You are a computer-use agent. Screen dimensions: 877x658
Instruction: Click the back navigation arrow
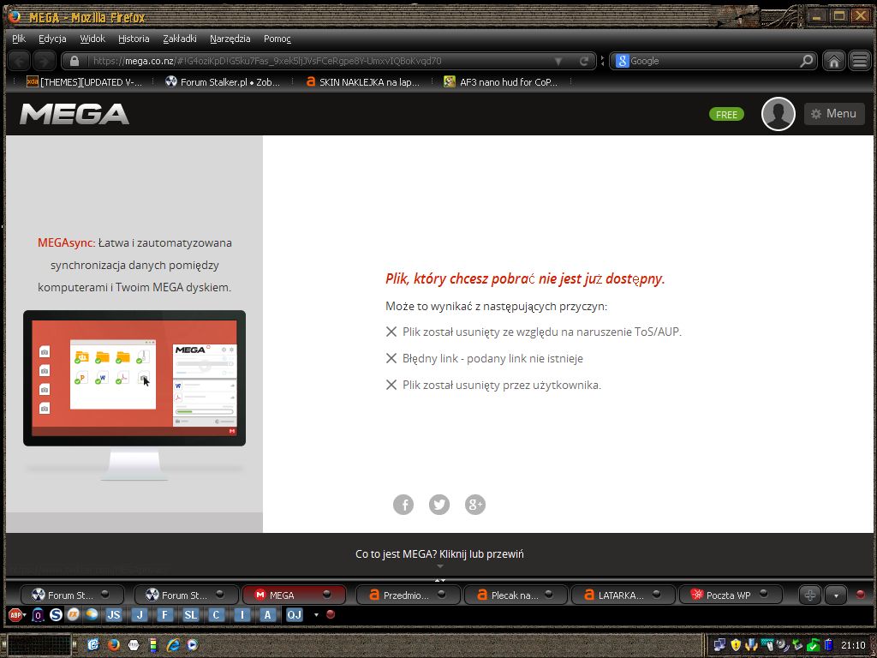(20, 61)
